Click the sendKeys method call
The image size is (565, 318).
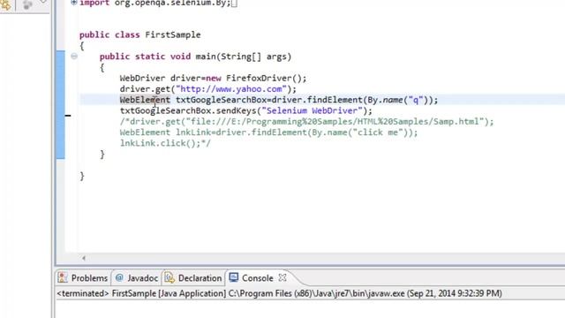tap(236, 110)
